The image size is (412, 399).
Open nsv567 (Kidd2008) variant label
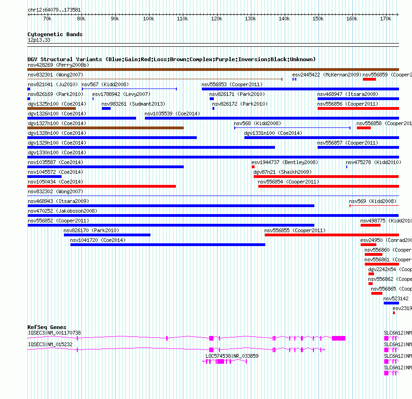(105, 84)
